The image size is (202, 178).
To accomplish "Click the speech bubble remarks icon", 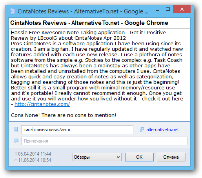I will [x=16, y=141].
